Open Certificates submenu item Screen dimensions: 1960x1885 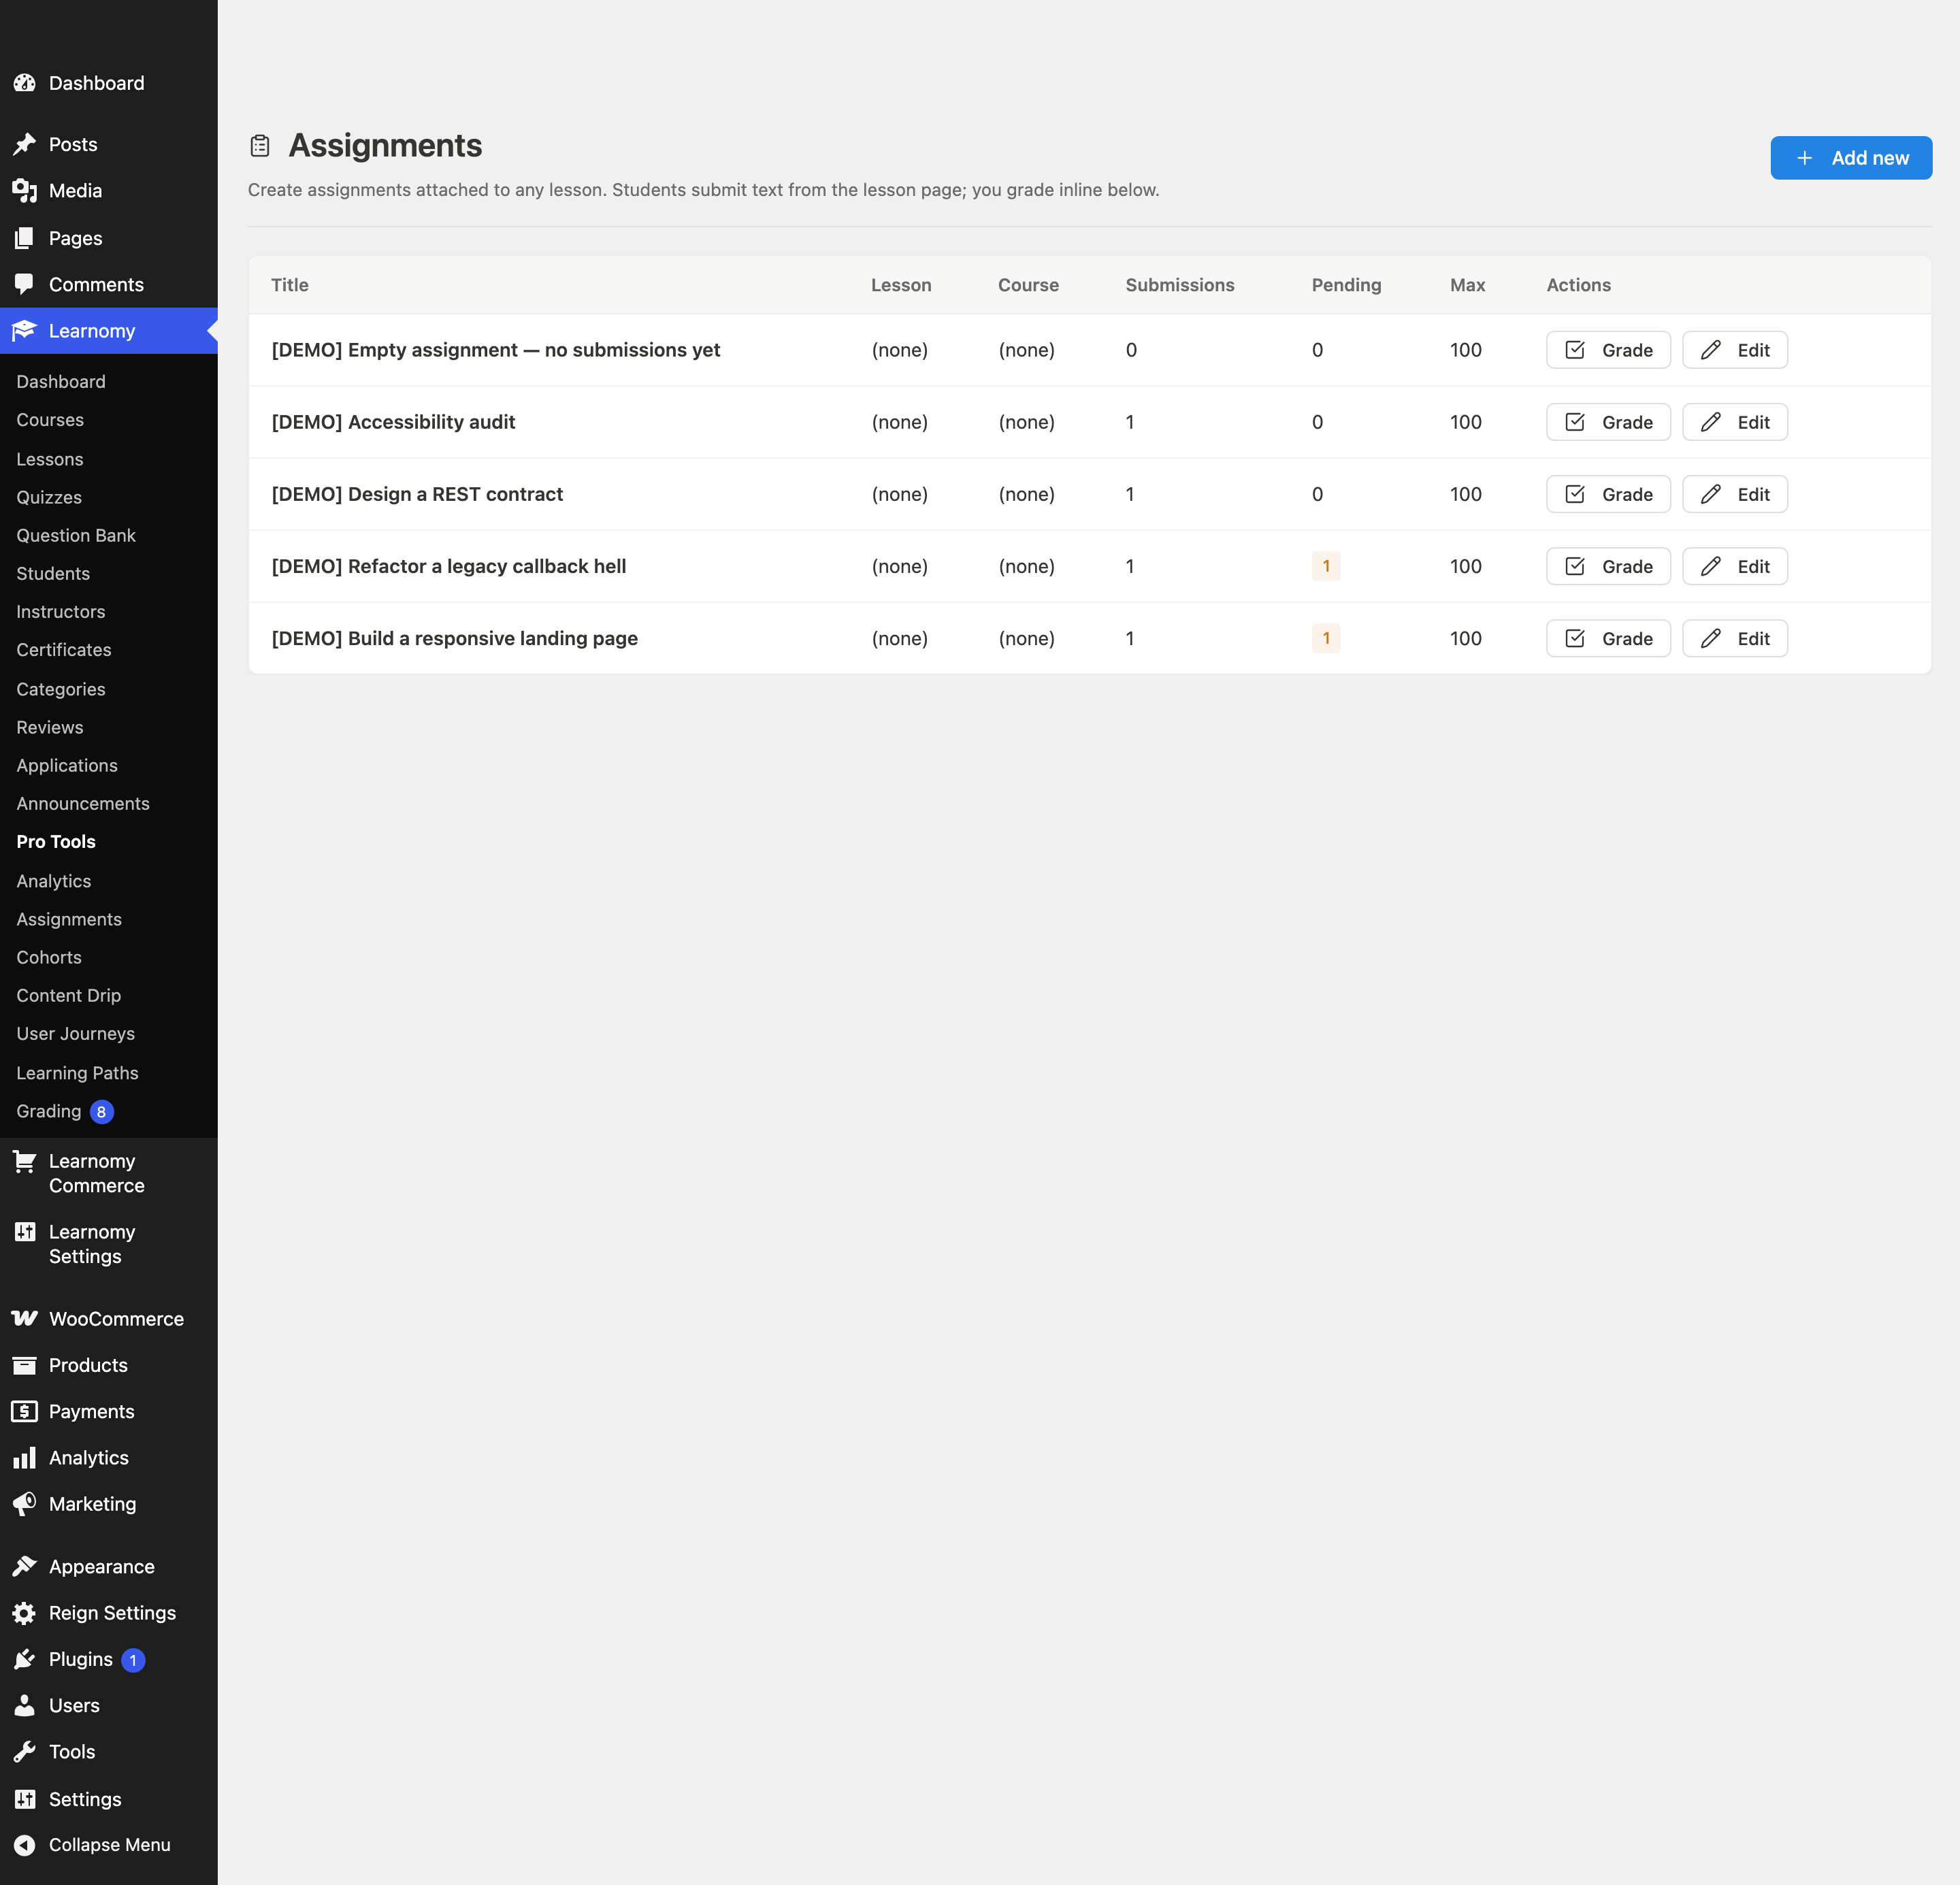(64, 650)
